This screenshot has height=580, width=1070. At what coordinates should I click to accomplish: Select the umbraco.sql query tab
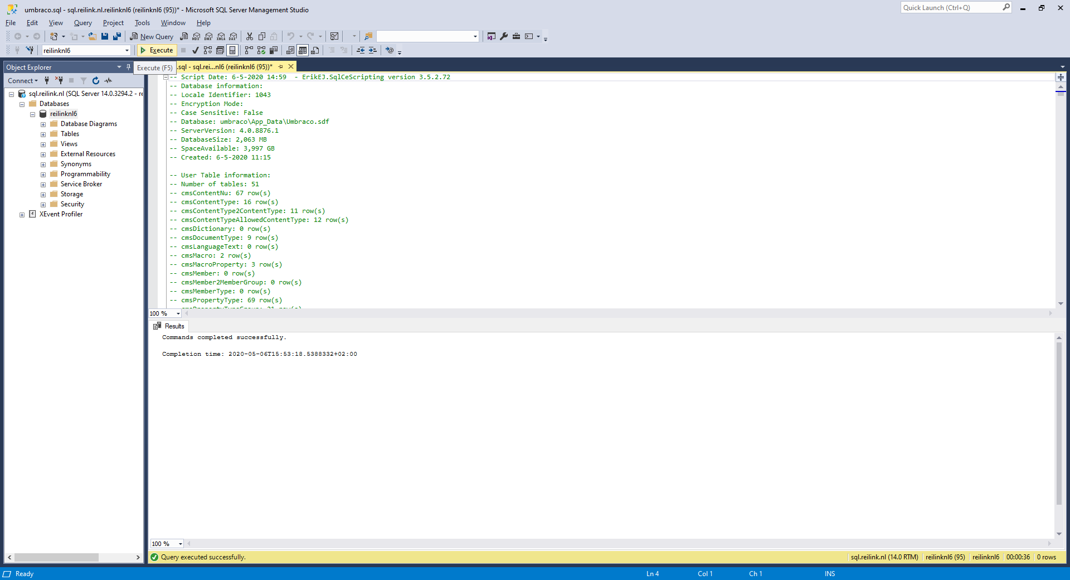coord(225,67)
